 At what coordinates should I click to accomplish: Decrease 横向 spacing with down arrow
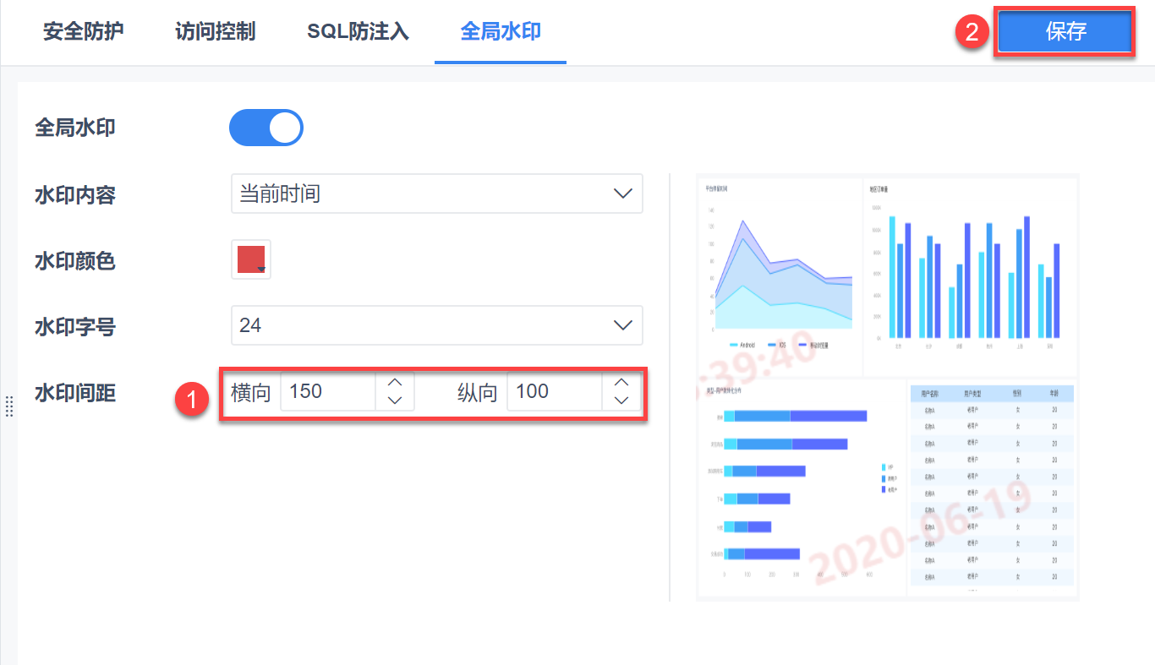pos(394,401)
